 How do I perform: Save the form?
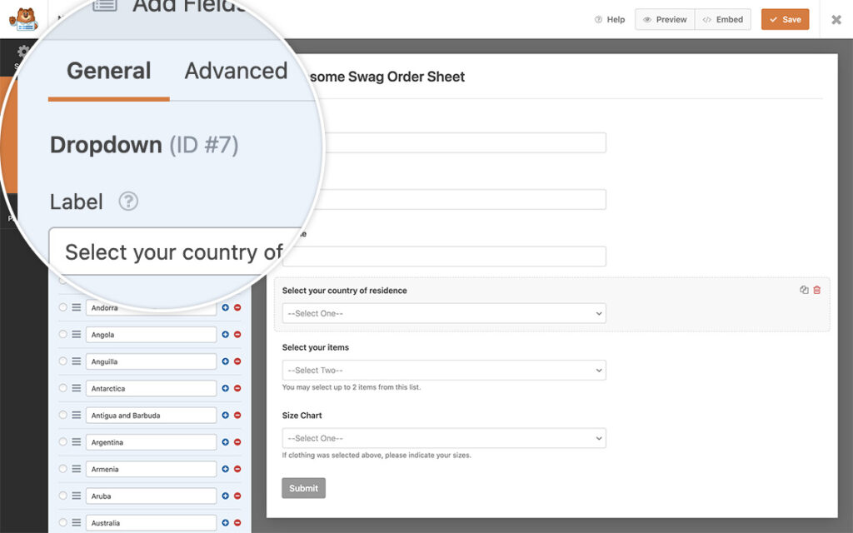[784, 19]
